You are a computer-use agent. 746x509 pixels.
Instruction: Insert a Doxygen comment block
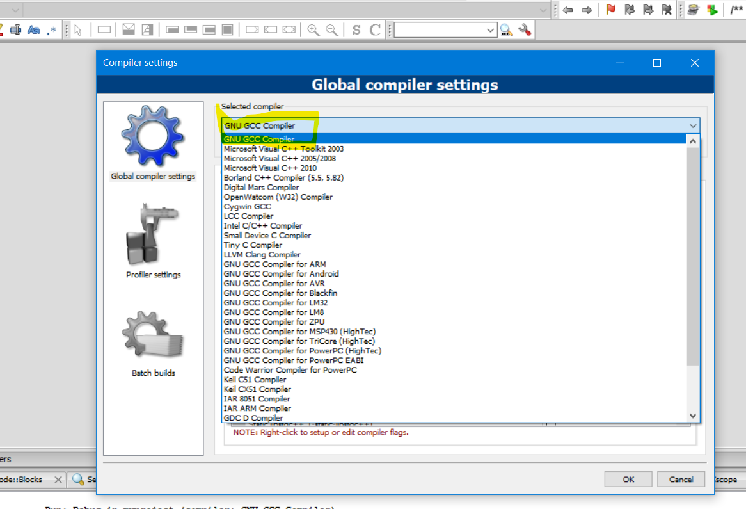coord(737,10)
